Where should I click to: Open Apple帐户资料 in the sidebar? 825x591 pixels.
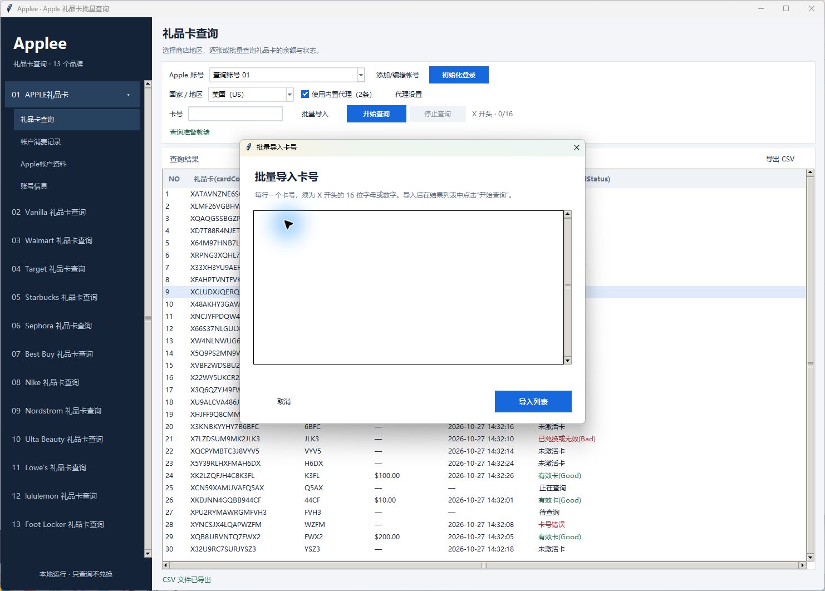[43, 164]
